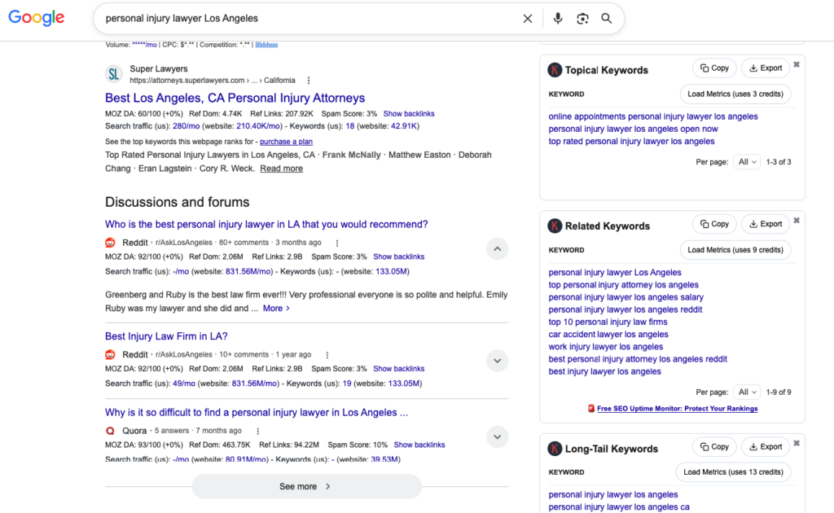Screen dimensions: 834x513
Task: Expand the 'More' snippet link in Reddit answer
Action: pyautogui.click(x=276, y=309)
